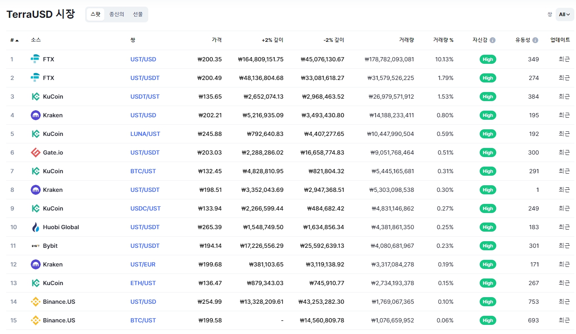Viewport: 576px width, 334px height.
Task: Click liquidity score 753
Action: (534, 302)
